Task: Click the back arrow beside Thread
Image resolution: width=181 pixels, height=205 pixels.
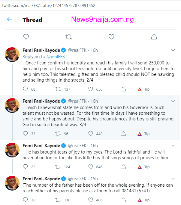Action: 10,19
